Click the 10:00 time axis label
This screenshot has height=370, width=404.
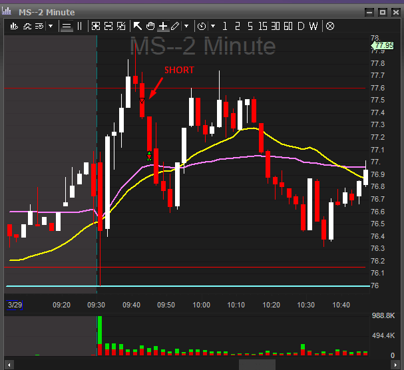(201, 305)
